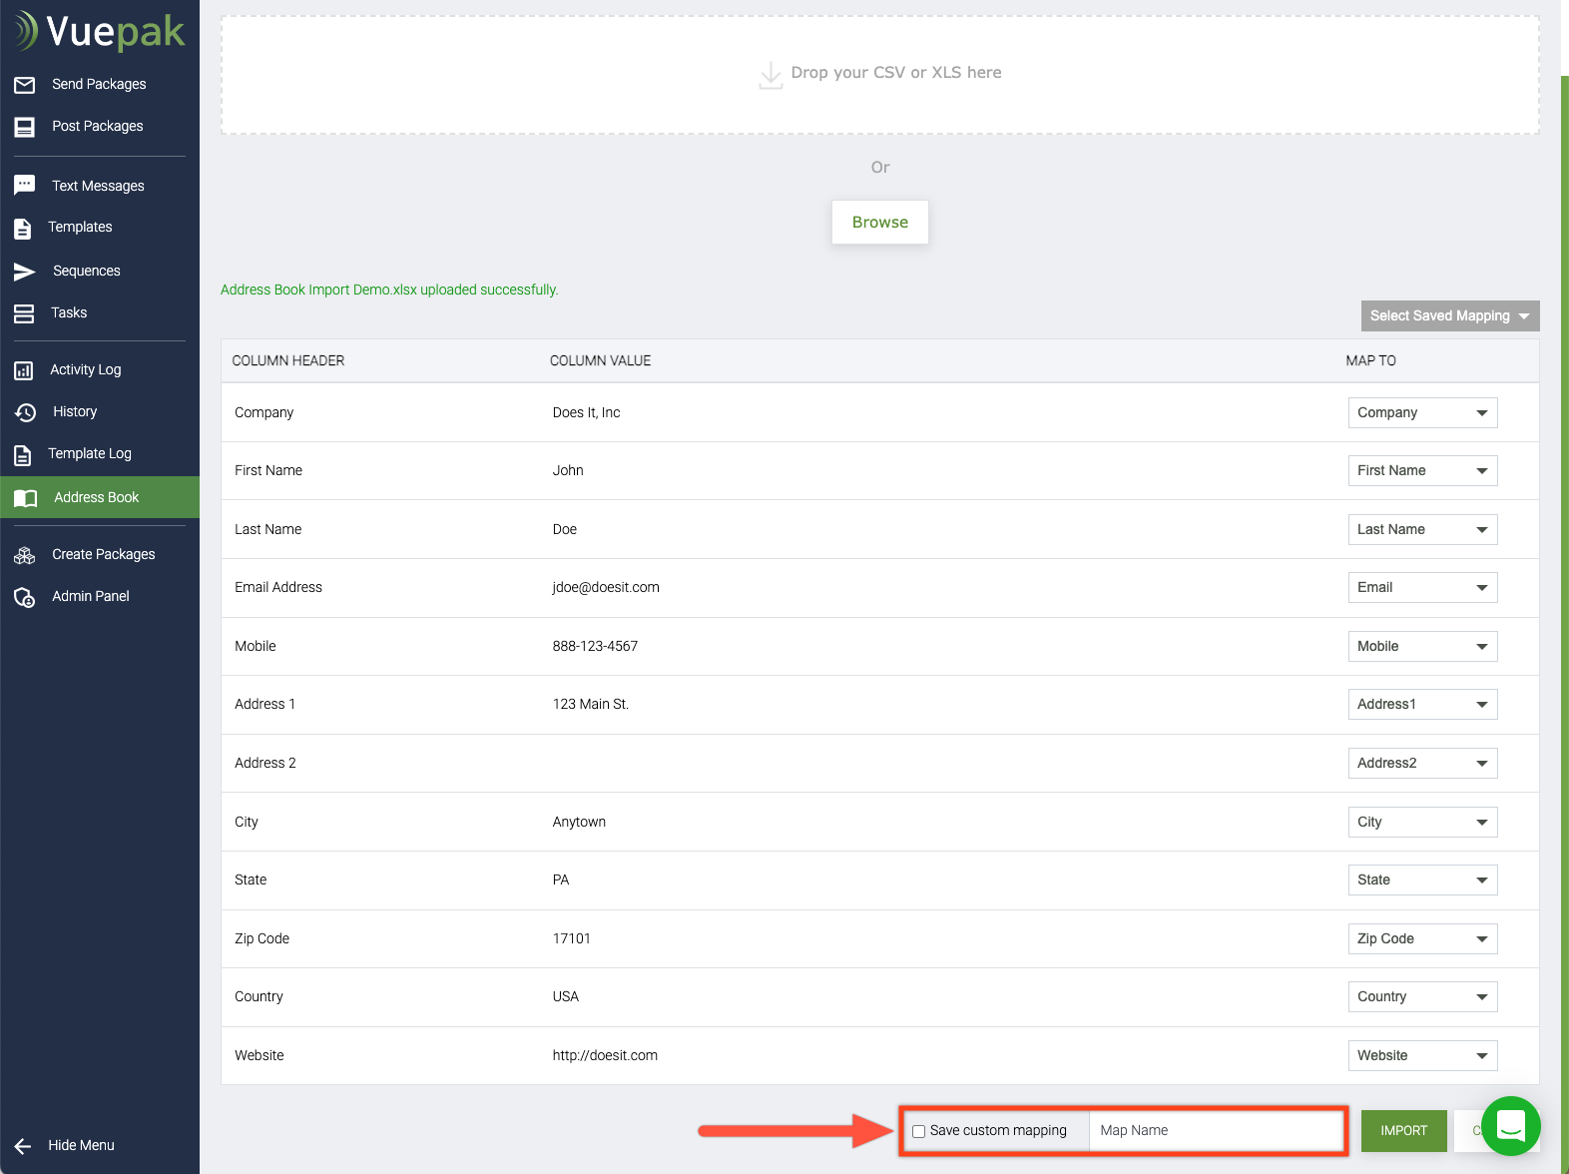The width and height of the screenshot is (1569, 1174).
Task: Click the Activity Log chart icon
Action: pos(24,370)
